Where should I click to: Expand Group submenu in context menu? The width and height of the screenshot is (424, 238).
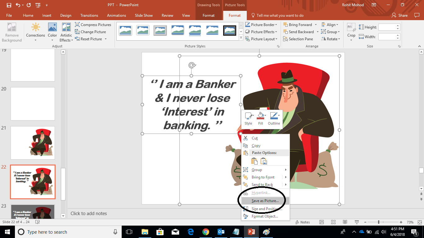pyautogui.click(x=265, y=170)
